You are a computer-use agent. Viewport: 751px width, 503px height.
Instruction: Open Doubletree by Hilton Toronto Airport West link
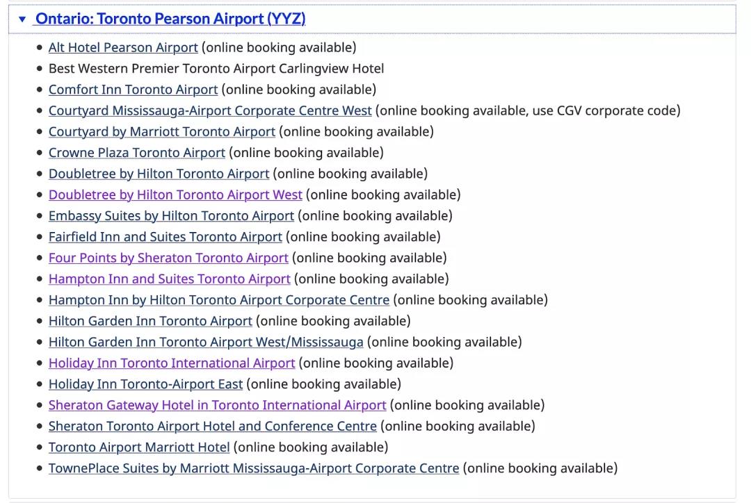click(x=175, y=195)
